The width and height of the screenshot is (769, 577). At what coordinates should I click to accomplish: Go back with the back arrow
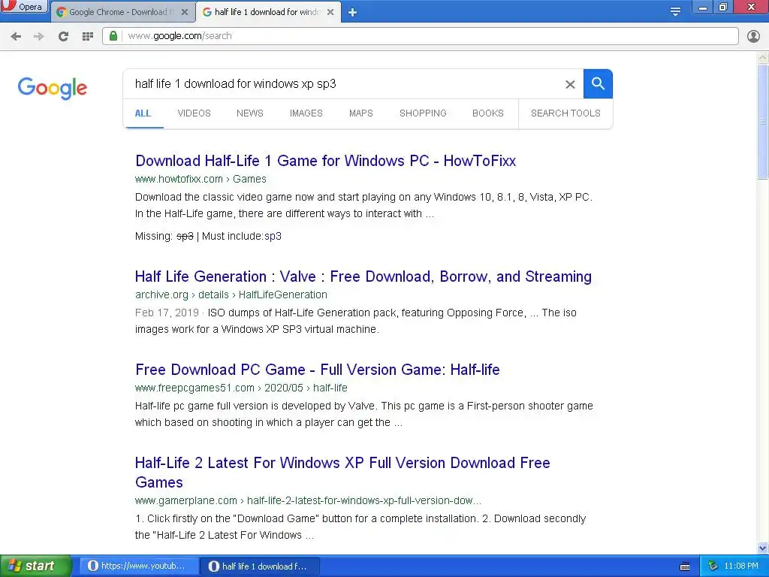tap(16, 36)
